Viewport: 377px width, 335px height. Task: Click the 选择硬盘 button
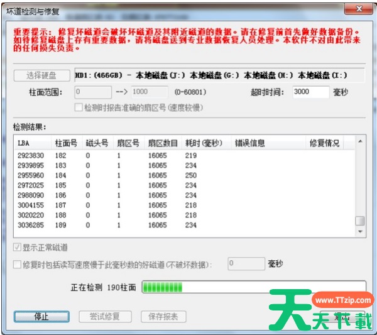(x=41, y=76)
